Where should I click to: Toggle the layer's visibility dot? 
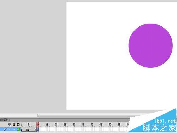[x=10, y=129]
